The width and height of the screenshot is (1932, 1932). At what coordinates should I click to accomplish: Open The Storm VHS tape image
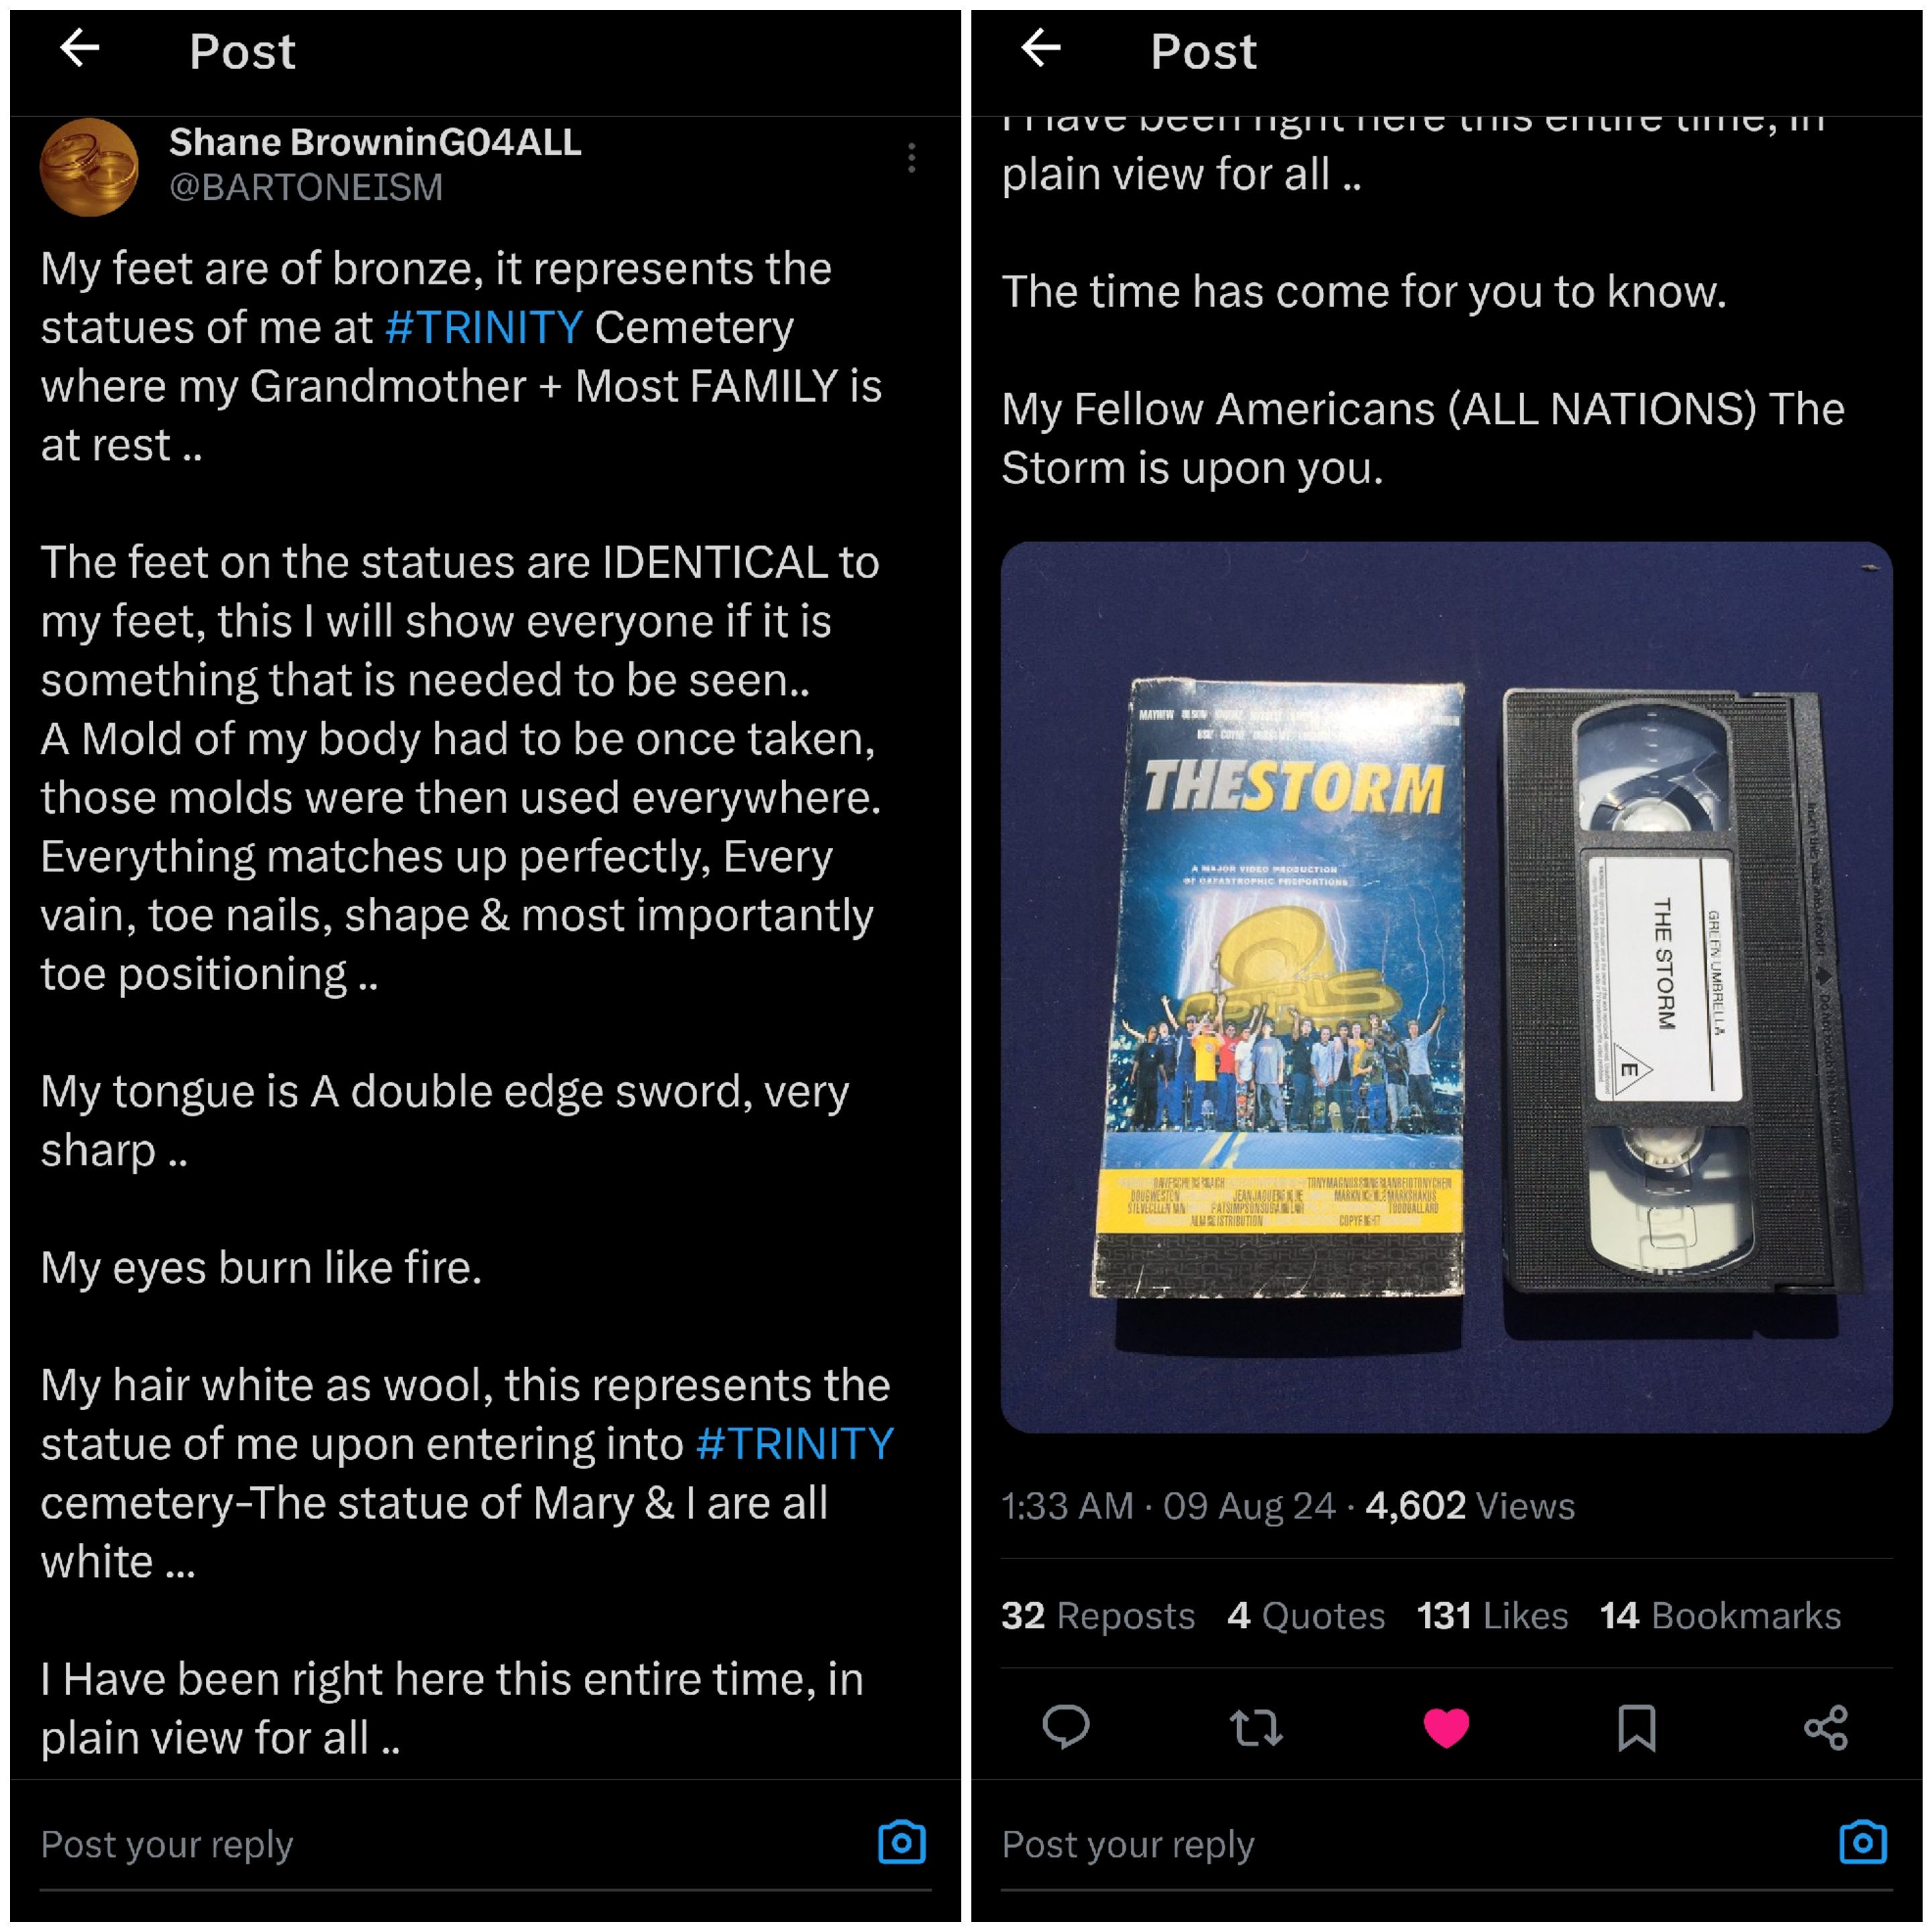(x=1446, y=987)
